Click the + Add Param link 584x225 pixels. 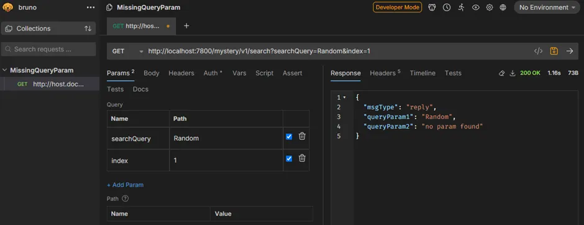tap(125, 185)
